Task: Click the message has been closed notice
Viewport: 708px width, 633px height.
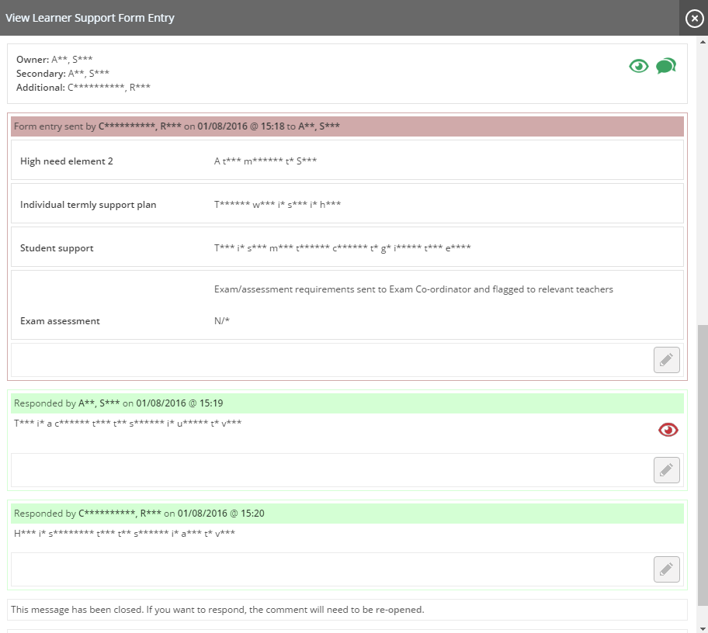Action: (x=217, y=610)
